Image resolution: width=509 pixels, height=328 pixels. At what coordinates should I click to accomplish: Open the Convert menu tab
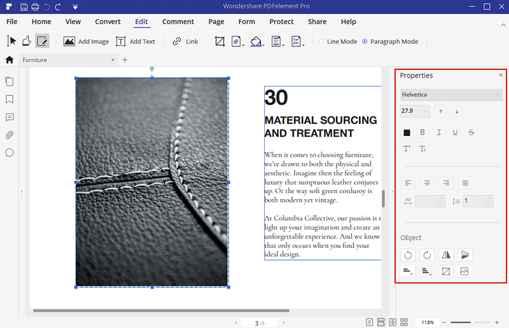(108, 22)
